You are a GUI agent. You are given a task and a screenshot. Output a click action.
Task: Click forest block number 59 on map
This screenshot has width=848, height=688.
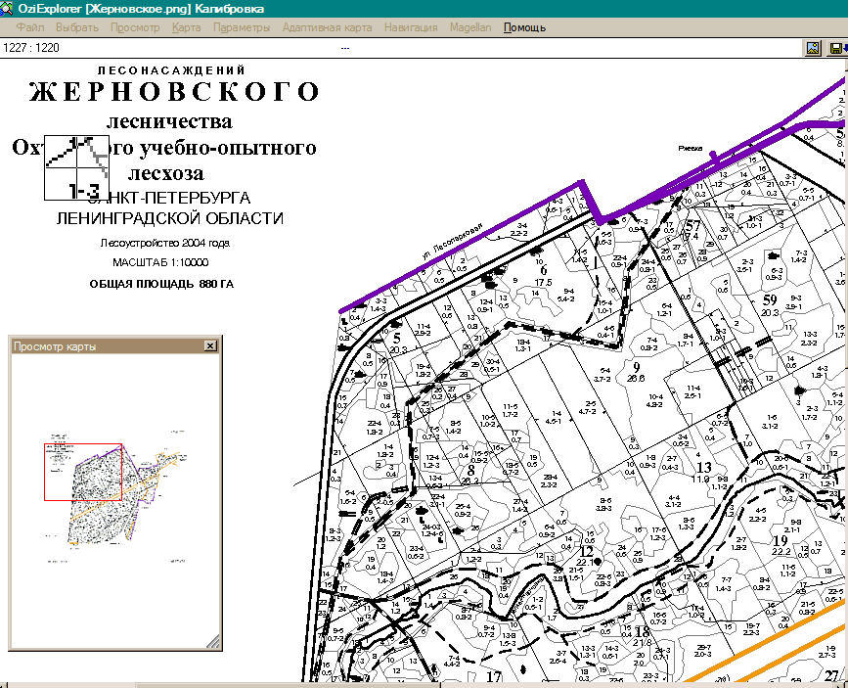[770, 299]
